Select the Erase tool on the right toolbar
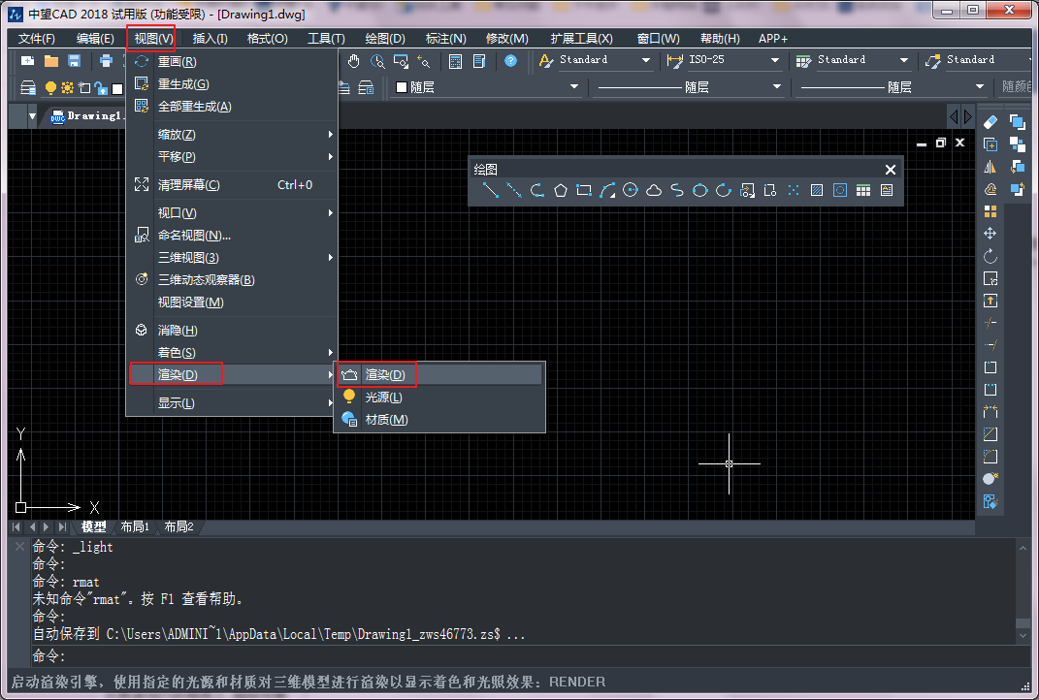Image resolution: width=1039 pixels, height=700 pixels. [990, 122]
